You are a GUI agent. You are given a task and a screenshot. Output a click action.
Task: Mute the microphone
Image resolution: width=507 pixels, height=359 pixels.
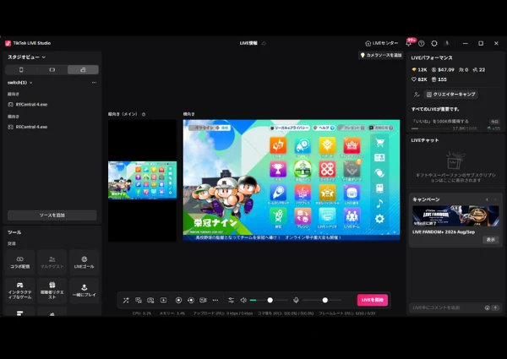pos(296,300)
